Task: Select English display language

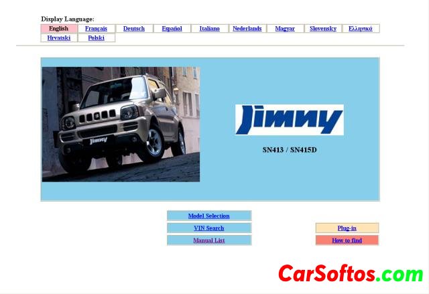Action: coord(59,29)
